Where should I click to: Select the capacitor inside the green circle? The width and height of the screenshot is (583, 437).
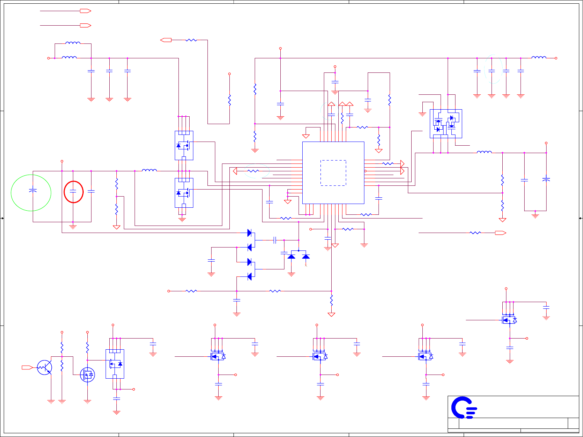pos(33,191)
